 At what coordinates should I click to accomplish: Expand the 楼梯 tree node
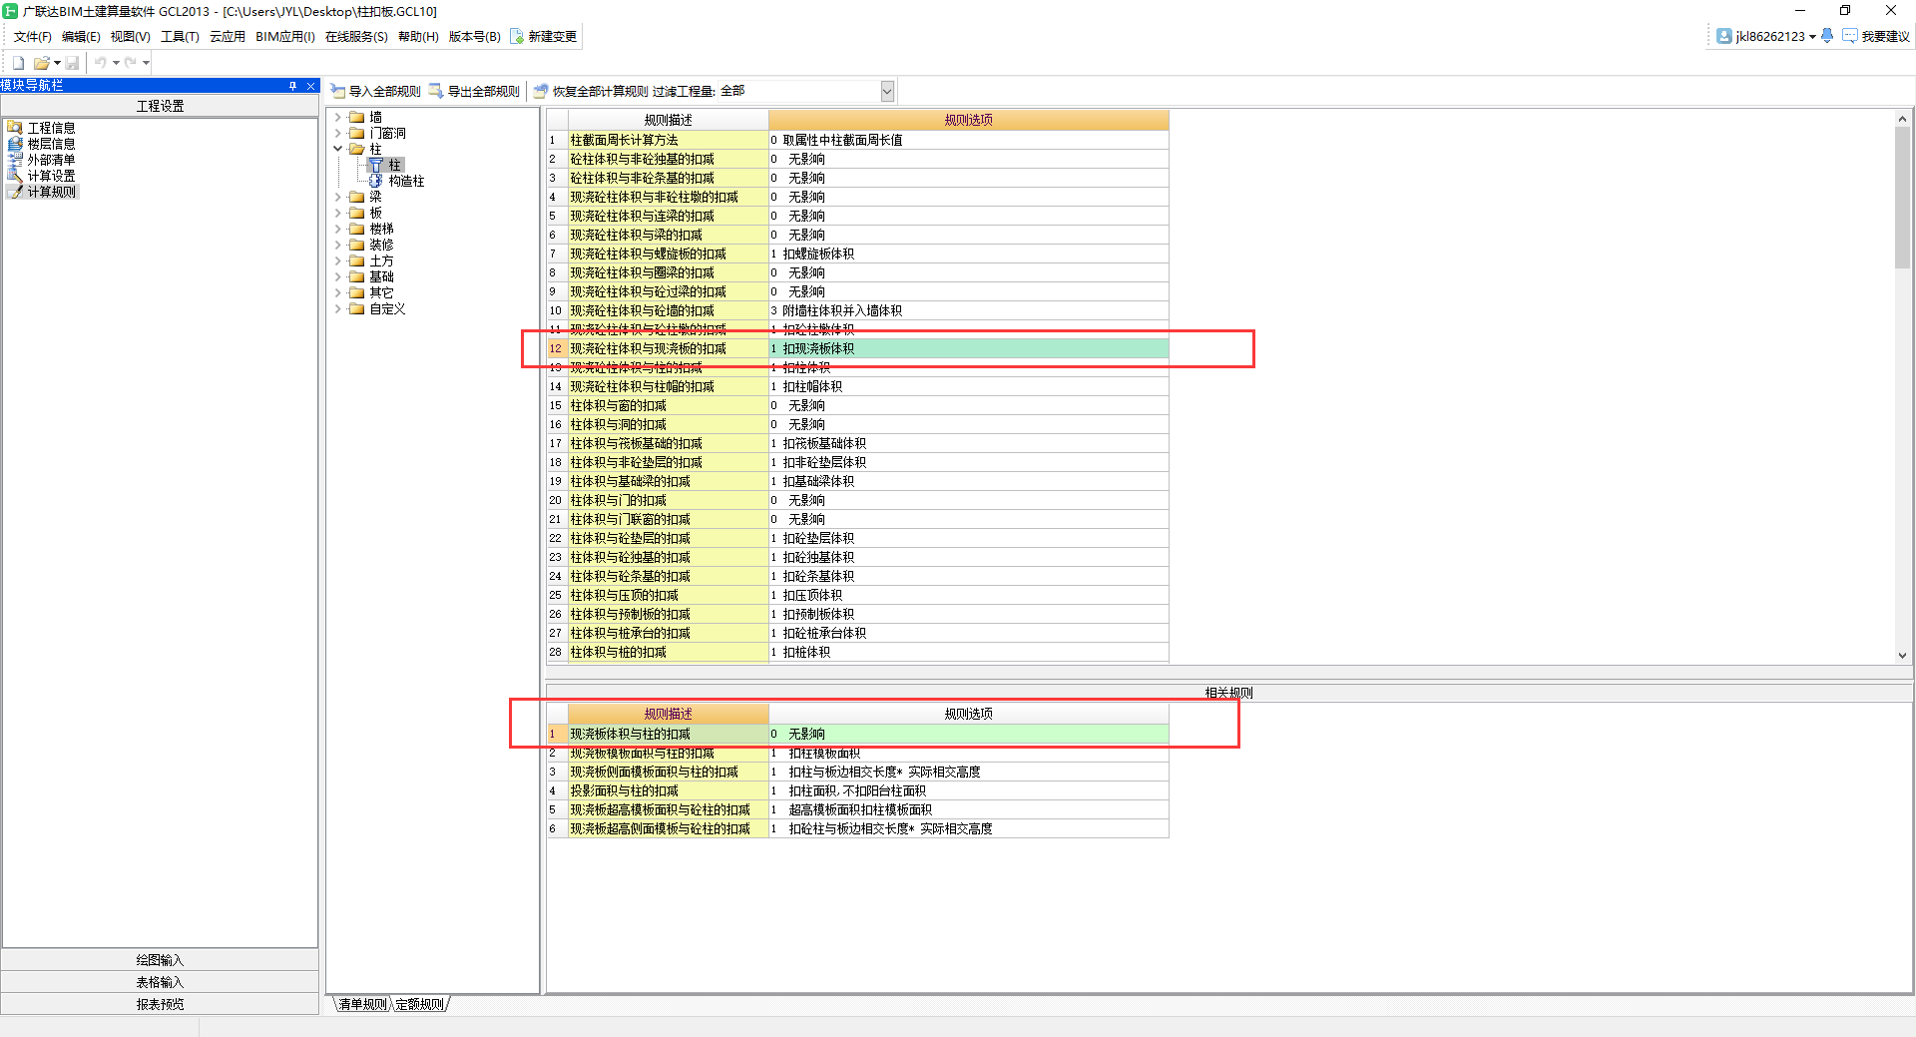(x=337, y=229)
